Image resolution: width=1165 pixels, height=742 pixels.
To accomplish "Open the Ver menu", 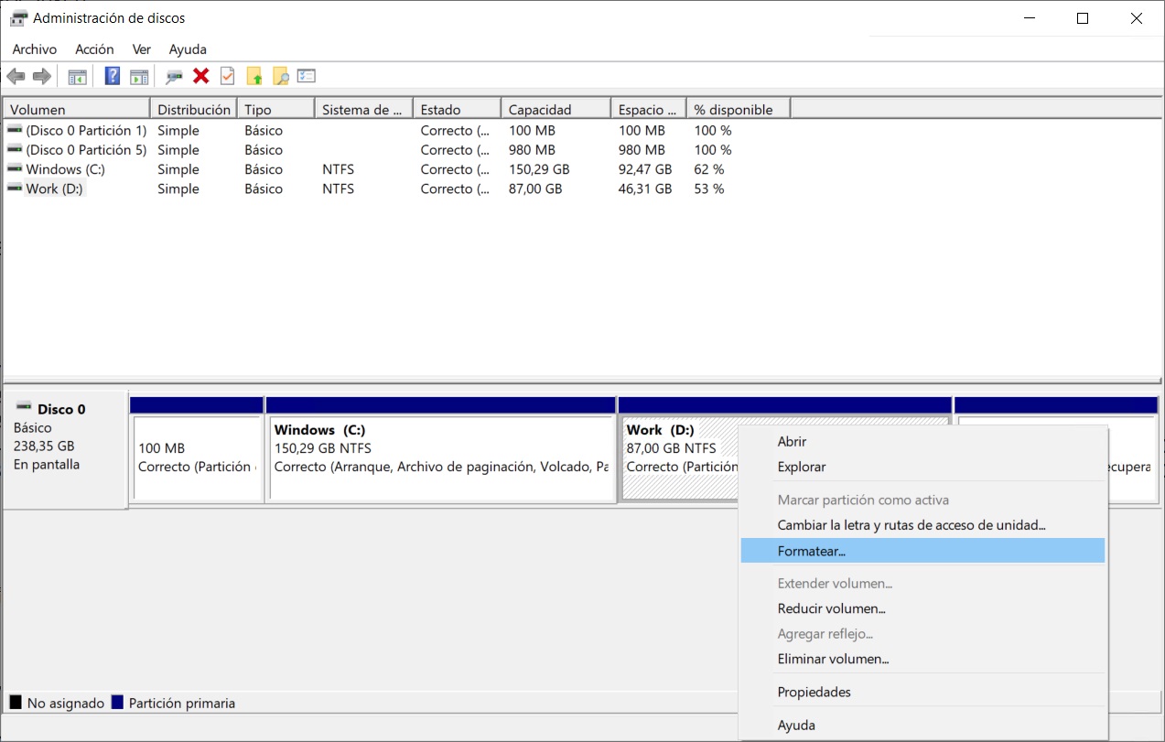I will coord(141,49).
